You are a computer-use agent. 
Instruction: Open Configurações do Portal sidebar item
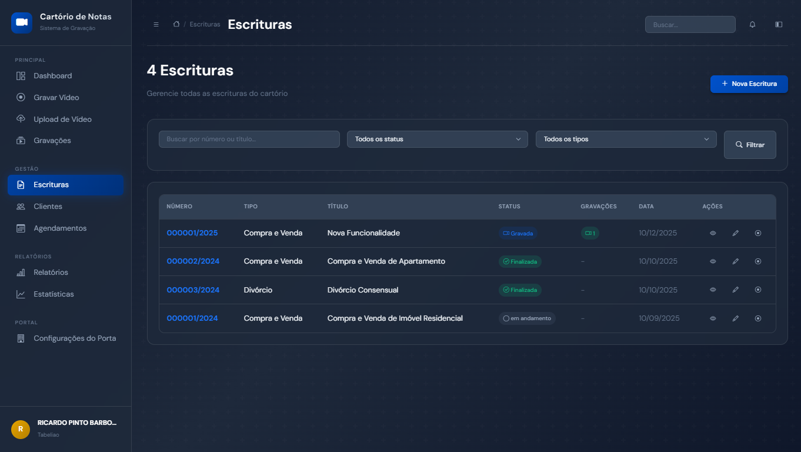coord(65,338)
